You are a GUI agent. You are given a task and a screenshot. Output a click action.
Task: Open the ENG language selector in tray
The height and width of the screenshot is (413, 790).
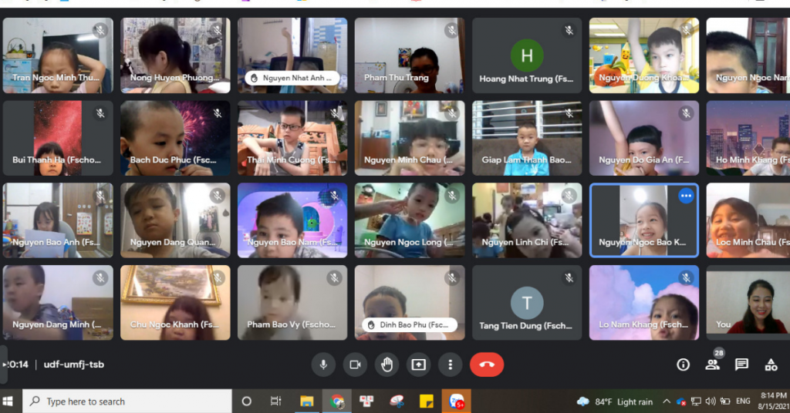pyautogui.click(x=744, y=401)
